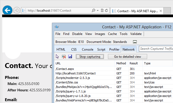The width and height of the screenshot is (173, 103).
Task: Select the /Scripts/jquery-ui-1.8.20.js row
Action: pyautogui.click(x=114, y=96)
